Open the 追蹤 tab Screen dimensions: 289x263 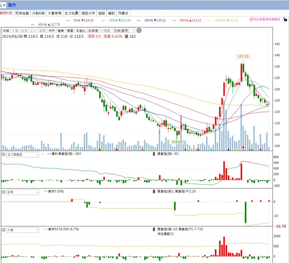(102, 13)
